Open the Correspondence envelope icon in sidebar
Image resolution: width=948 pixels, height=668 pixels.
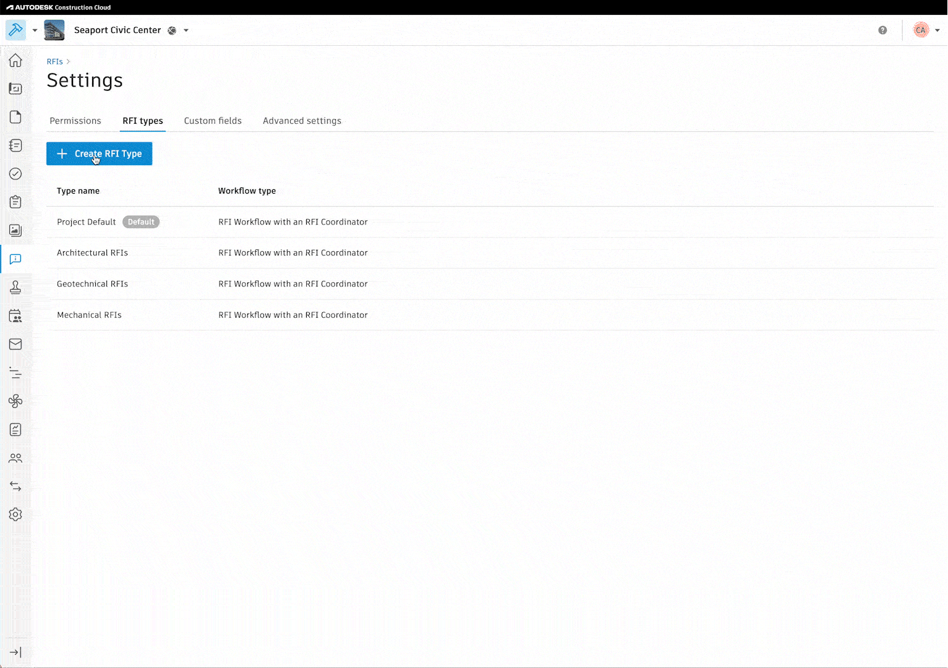15,345
